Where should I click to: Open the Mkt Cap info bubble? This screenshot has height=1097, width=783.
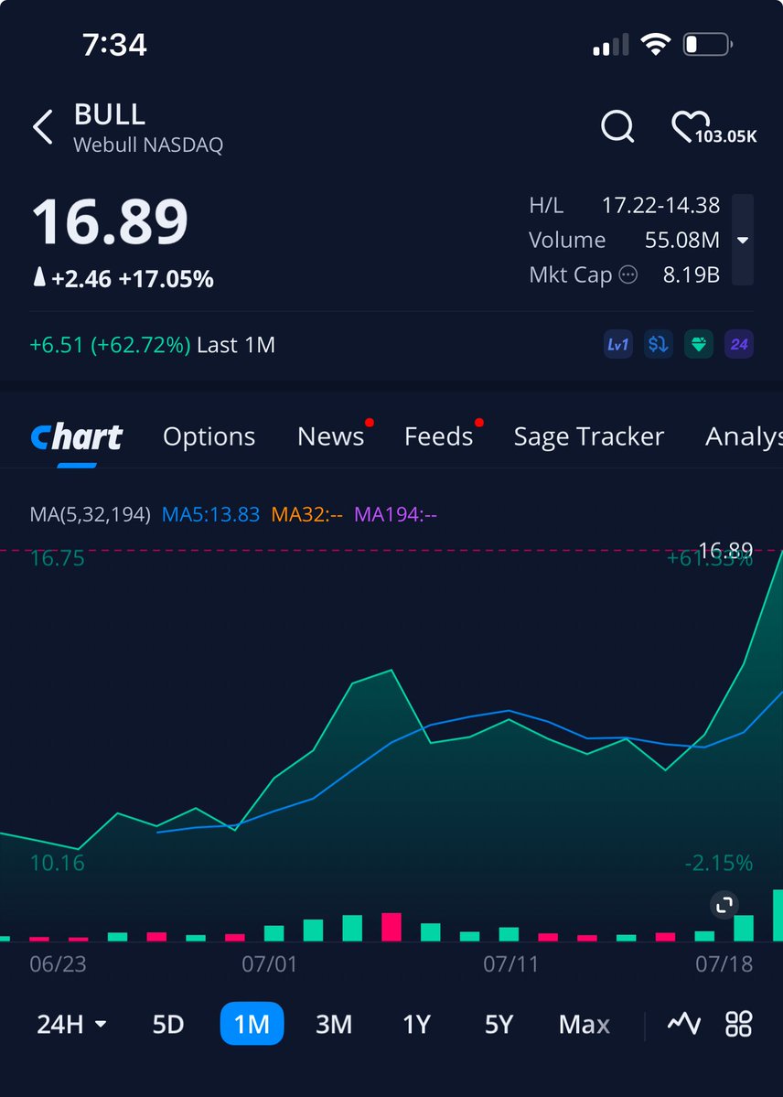pos(628,275)
